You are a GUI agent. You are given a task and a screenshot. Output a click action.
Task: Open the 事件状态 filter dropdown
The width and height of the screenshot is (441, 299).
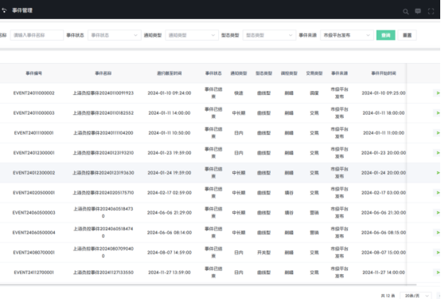click(114, 35)
